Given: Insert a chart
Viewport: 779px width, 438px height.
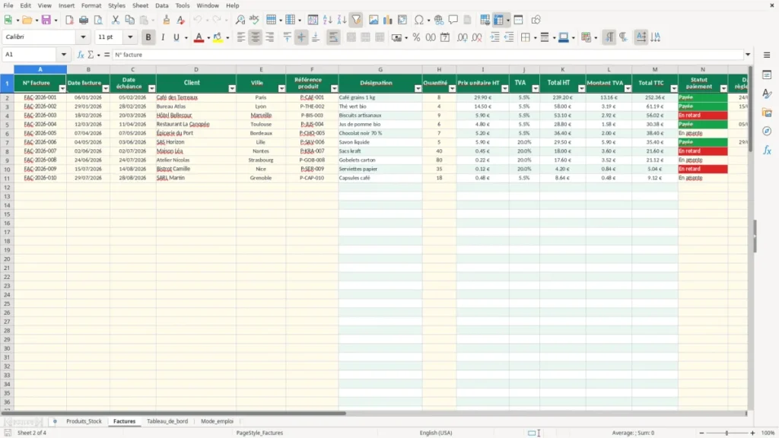Looking at the screenshot, I should [388, 20].
